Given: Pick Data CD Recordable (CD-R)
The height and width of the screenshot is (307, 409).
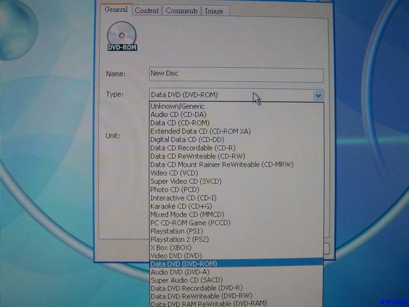Looking at the screenshot, I should (236, 148).
